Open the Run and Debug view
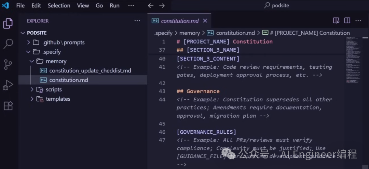The image size is (369, 169). [8, 85]
